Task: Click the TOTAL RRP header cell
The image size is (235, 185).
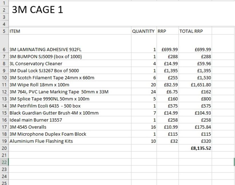Action: coord(195,31)
